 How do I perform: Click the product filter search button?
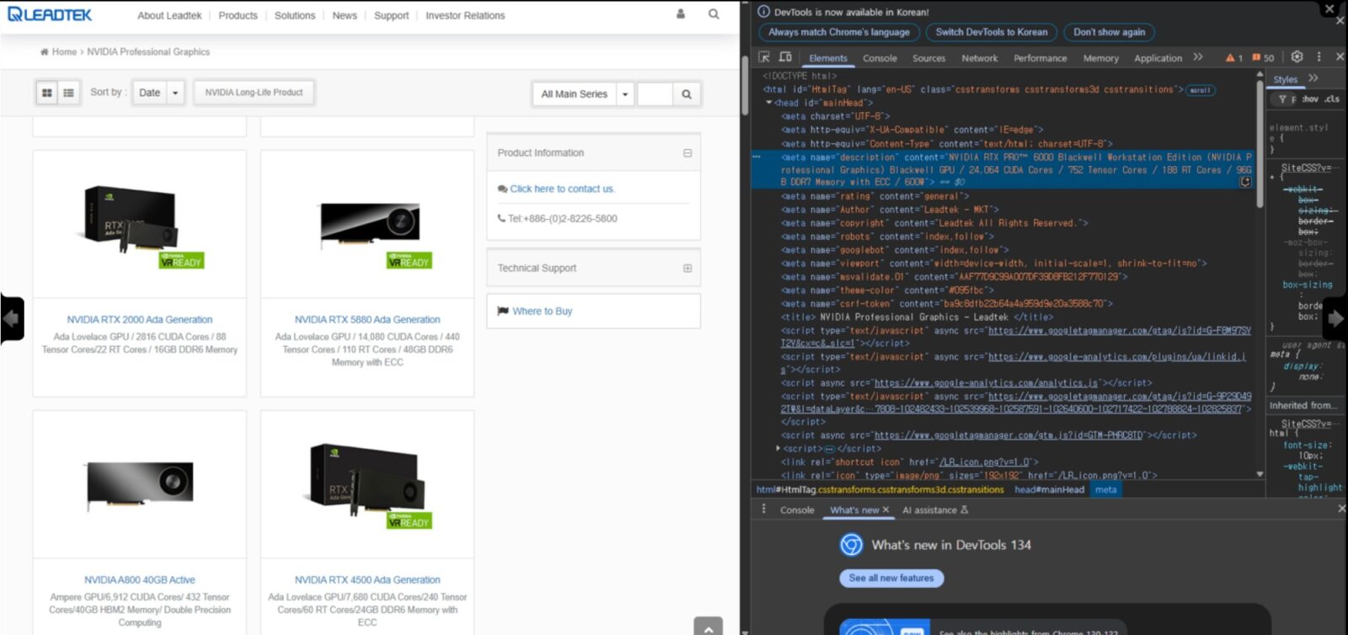click(687, 94)
